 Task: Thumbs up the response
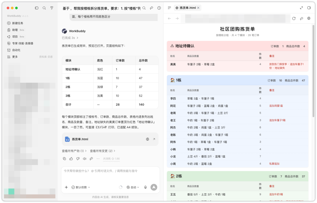(71, 159)
